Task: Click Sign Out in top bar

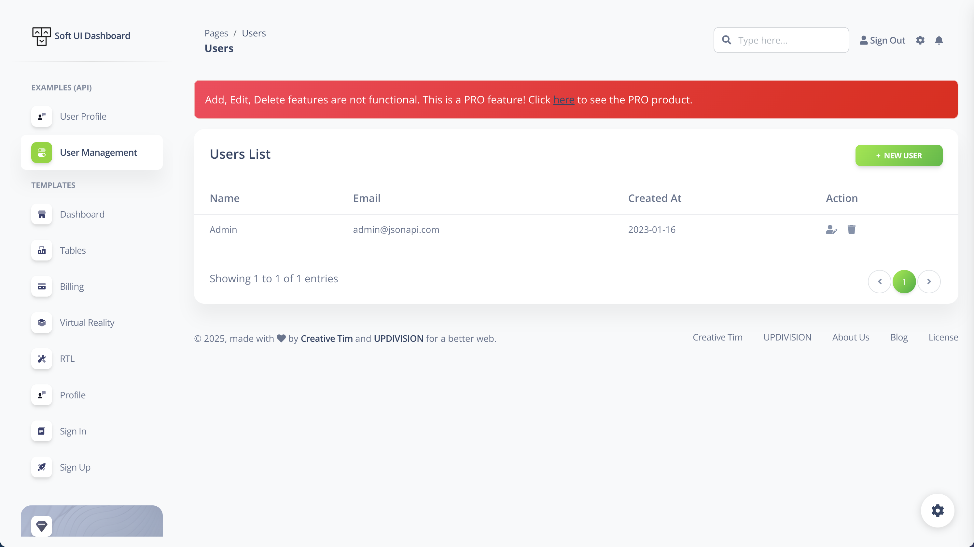Action: coord(882,40)
